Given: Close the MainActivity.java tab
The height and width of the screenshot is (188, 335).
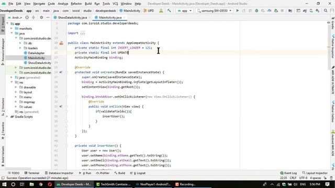Looking at the screenshot, I should pyautogui.click(x=124, y=17).
